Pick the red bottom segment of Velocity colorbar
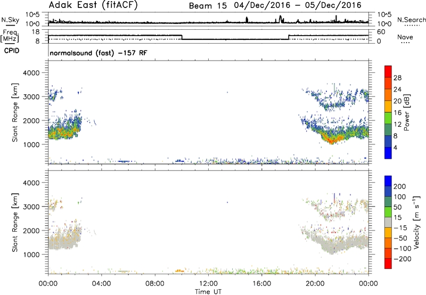The height and width of the screenshot is (295, 426). click(388, 264)
